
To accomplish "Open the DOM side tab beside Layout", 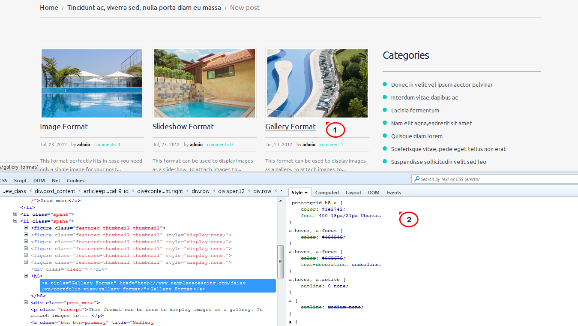I will (x=374, y=193).
